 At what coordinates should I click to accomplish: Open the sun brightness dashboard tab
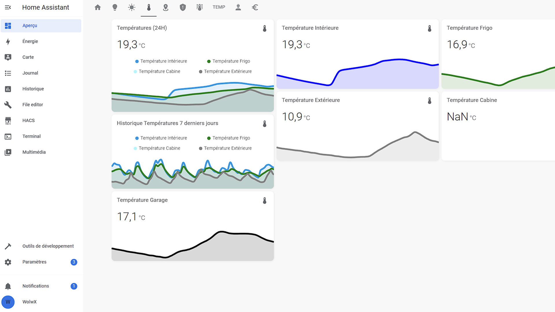tap(132, 7)
